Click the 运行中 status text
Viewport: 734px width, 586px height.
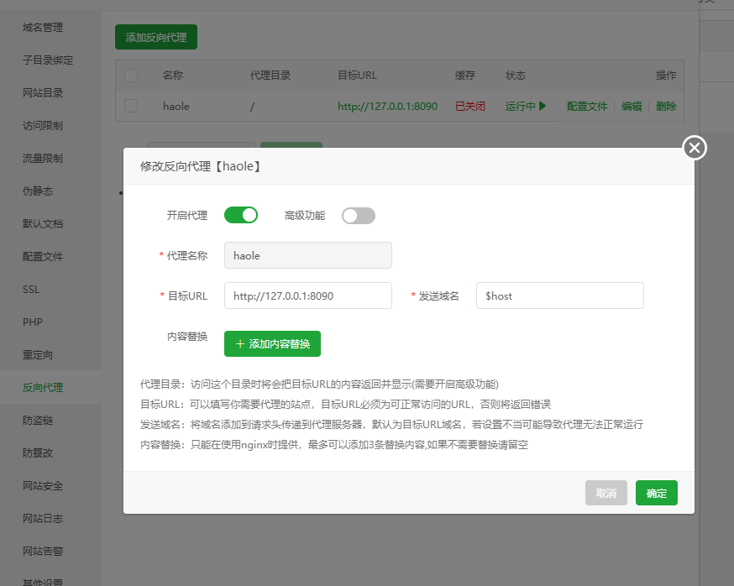pyautogui.click(x=521, y=107)
